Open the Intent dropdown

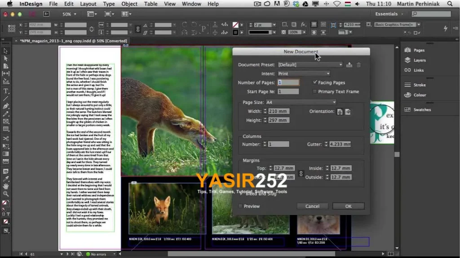click(x=304, y=74)
